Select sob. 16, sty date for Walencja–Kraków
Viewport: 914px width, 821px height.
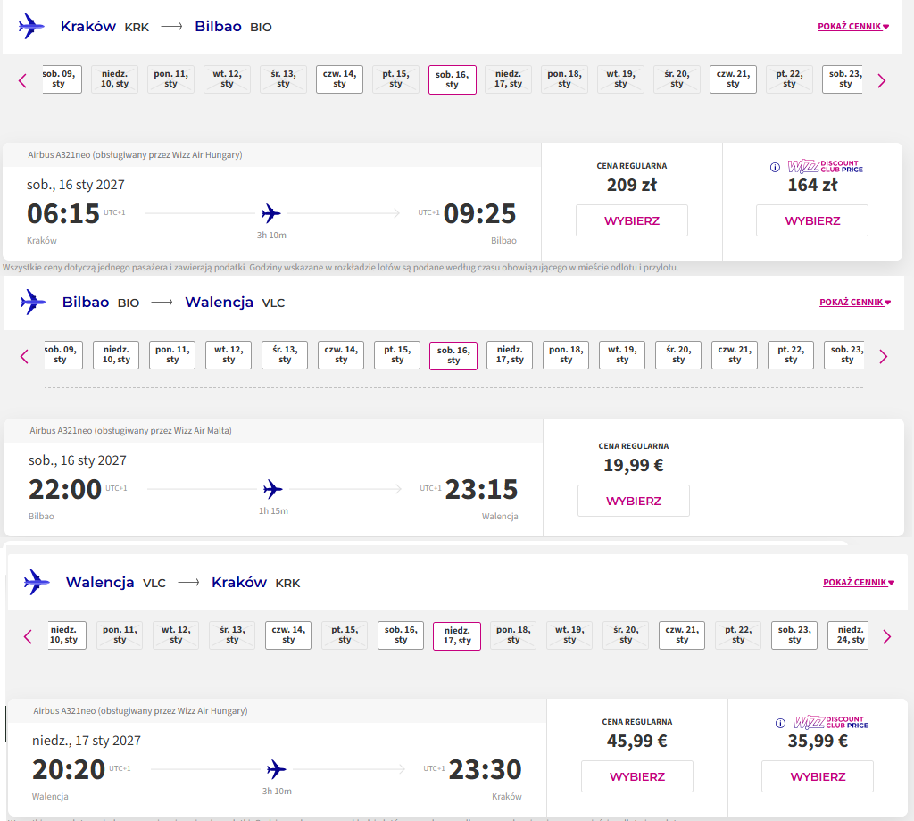point(401,635)
